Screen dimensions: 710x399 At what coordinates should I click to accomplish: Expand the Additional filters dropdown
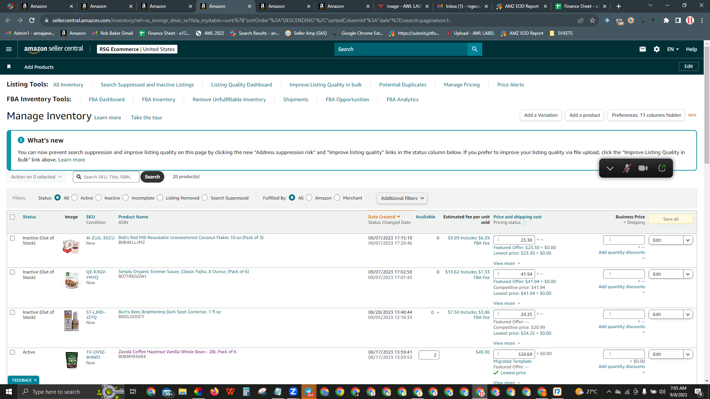tap(402, 198)
